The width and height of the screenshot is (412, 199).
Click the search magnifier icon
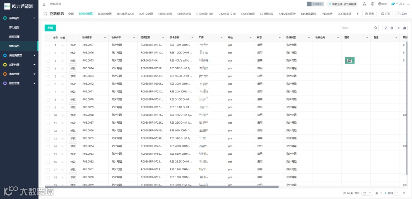click(376, 28)
